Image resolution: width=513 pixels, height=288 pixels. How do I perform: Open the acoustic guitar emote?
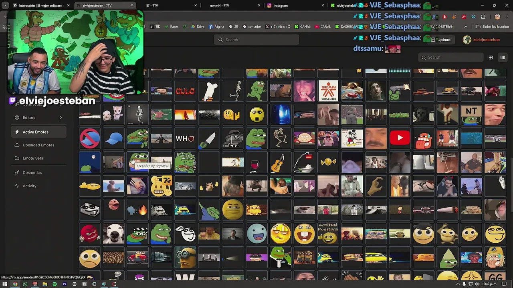pyautogui.click(x=281, y=162)
